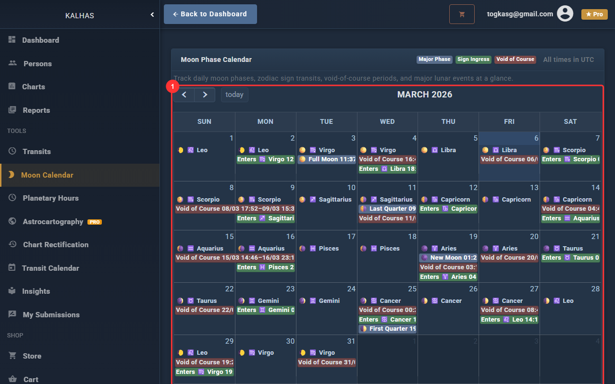
Task: Click the today button
Action: click(x=234, y=95)
